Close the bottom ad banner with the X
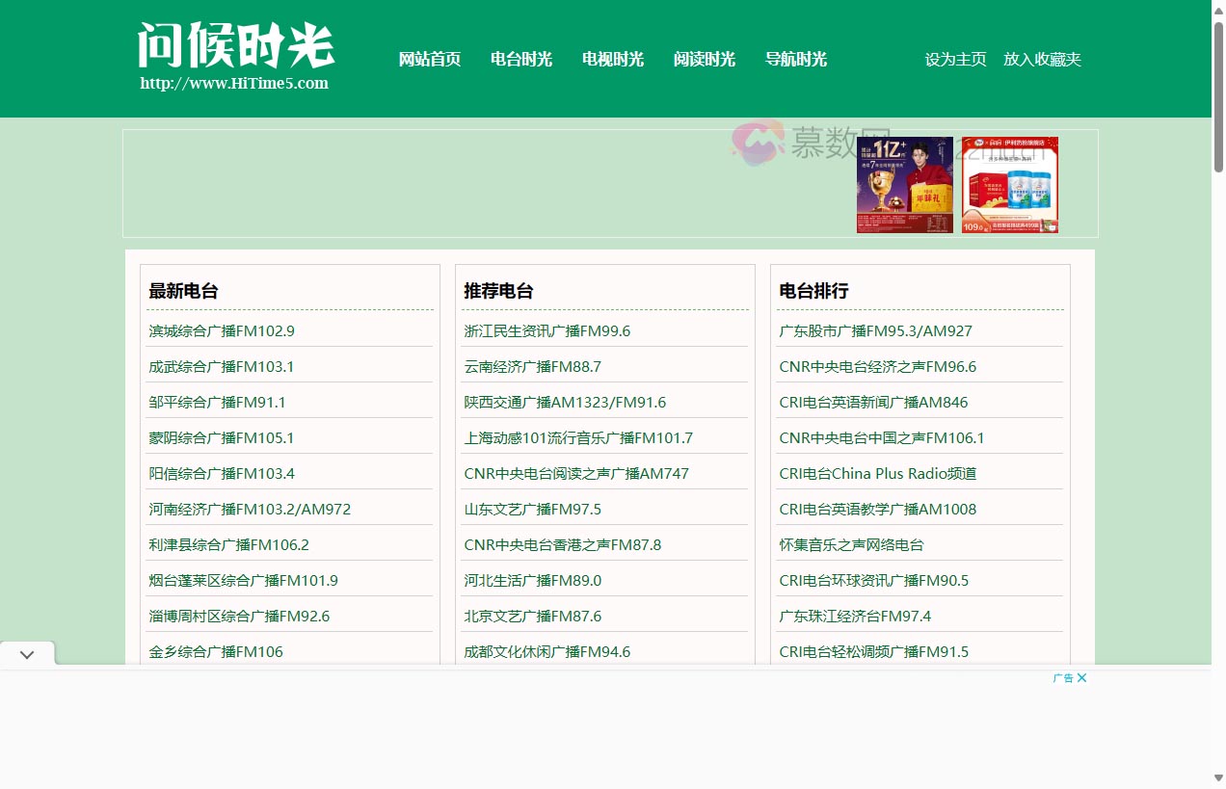Viewport: 1226px width, 789px height. tap(1081, 677)
